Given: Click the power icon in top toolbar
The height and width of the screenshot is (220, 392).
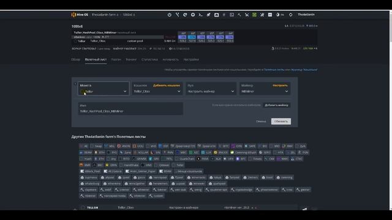Looking at the screenshot, I should point(170,15).
